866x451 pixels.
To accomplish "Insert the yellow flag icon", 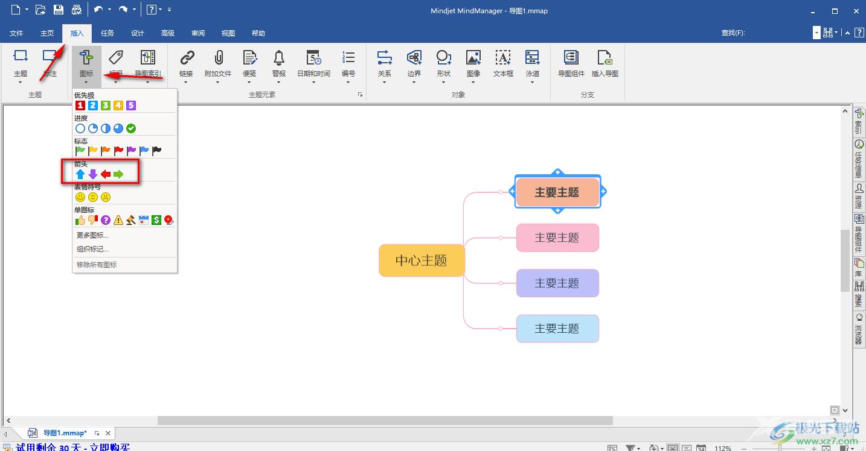I will tap(93, 151).
